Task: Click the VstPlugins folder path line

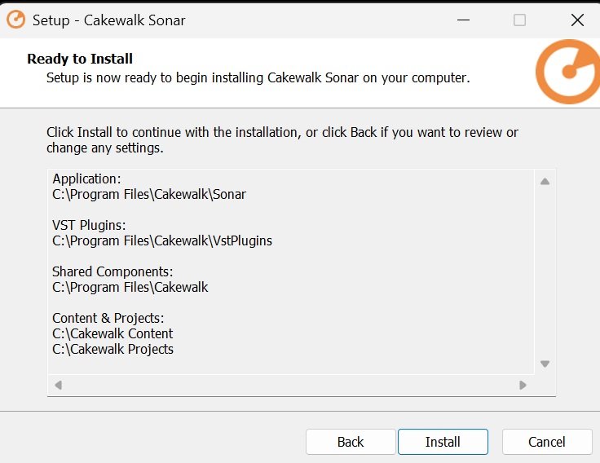Action: click(x=162, y=240)
